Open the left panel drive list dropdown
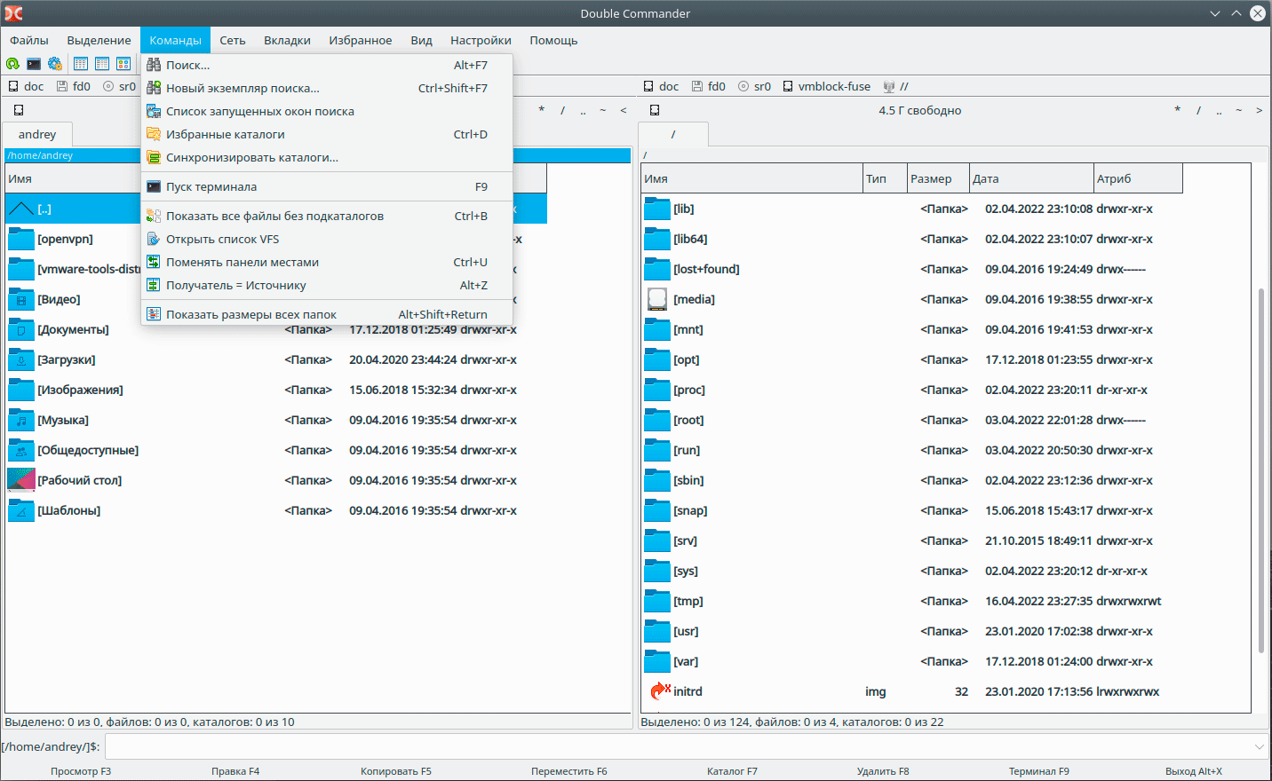Screen dimensions: 1272x781 [x=19, y=110]
